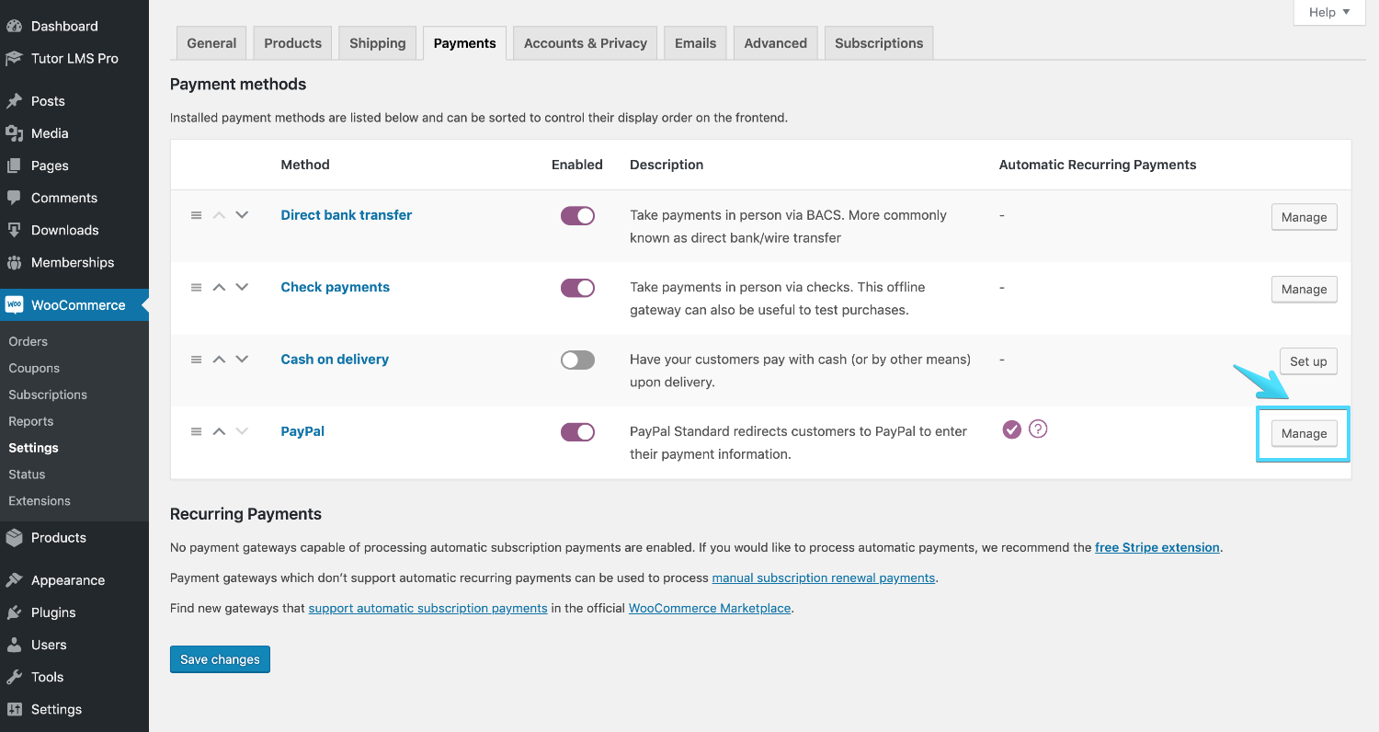Viewport: 1379px width, 732px height.
Task: Open Reports in WooCommerce submenu
Action: pyautogui.click(x=31, y=421)
